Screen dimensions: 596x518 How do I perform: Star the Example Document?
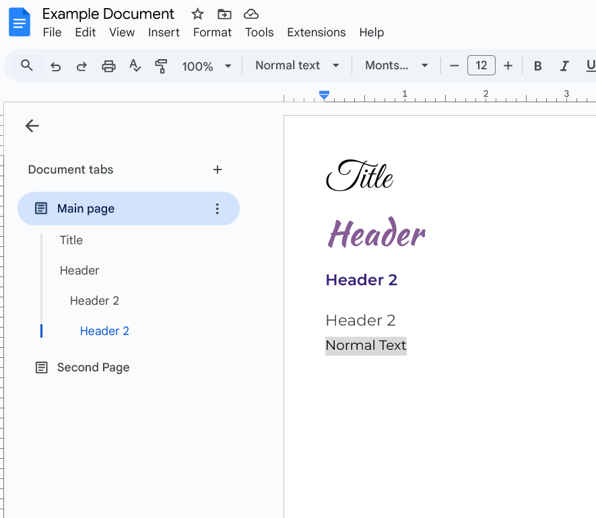click(x=197, y=14)
